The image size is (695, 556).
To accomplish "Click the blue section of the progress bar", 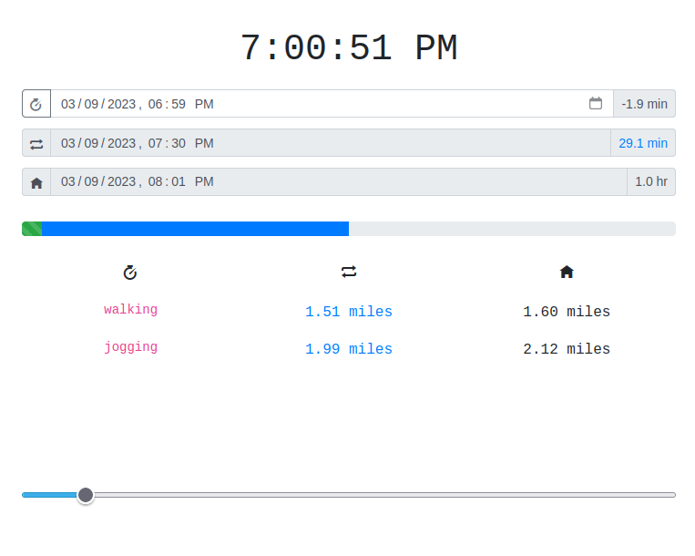I will point(195,229).
